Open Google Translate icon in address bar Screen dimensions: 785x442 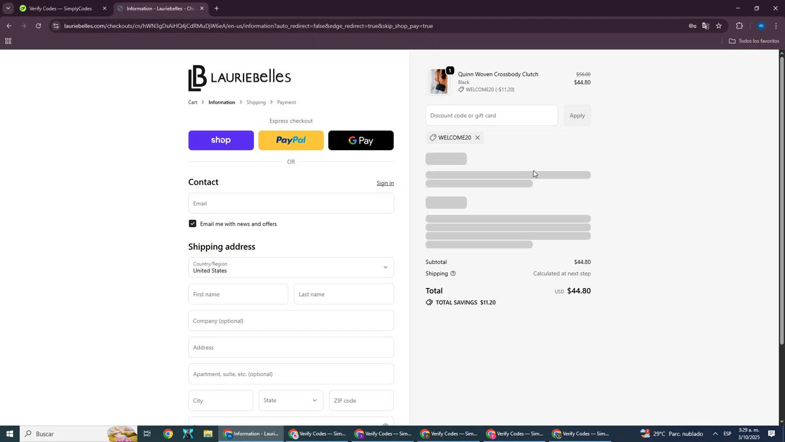[705, 26]
